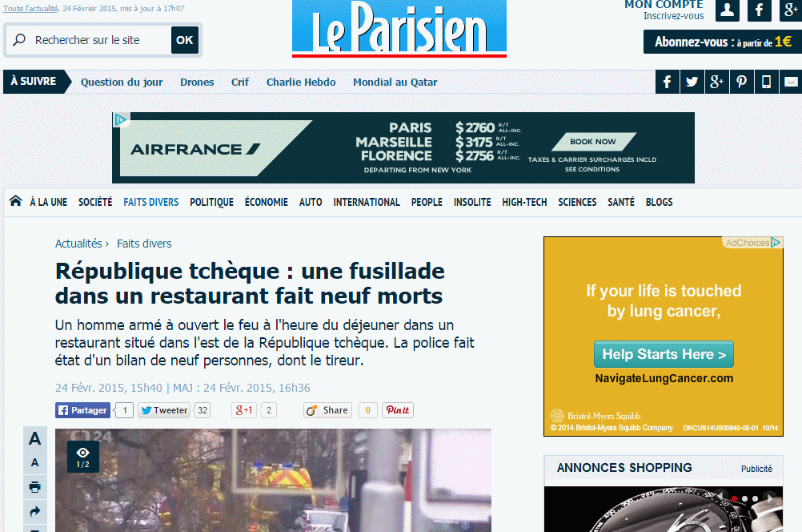Click the AdChoices icon on Air France banner
This screenshot has height=532, width=802.
click(121, 120)
